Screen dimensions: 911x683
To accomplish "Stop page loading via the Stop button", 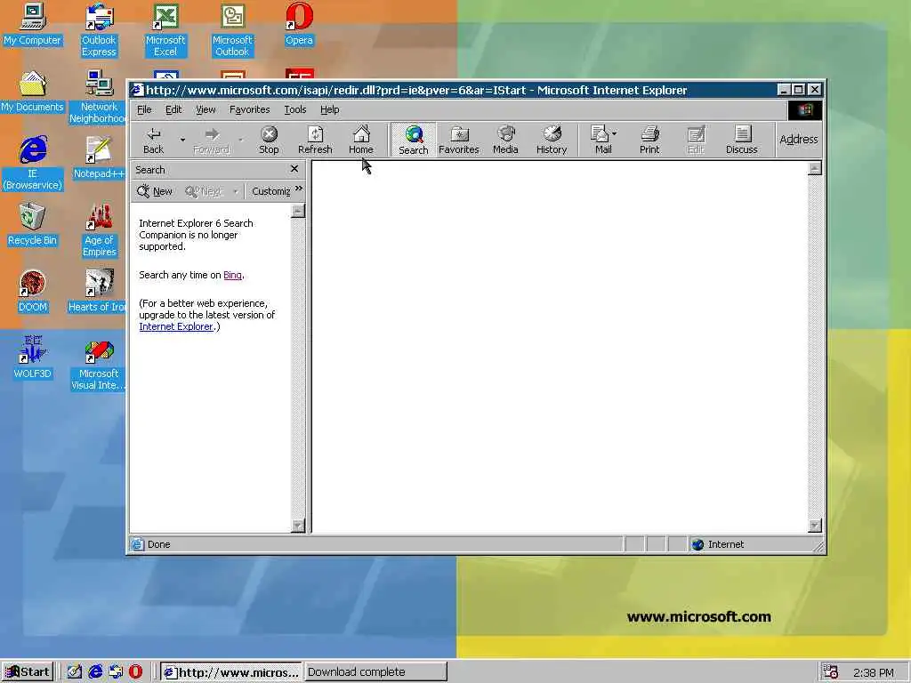I will click(269, 140).
